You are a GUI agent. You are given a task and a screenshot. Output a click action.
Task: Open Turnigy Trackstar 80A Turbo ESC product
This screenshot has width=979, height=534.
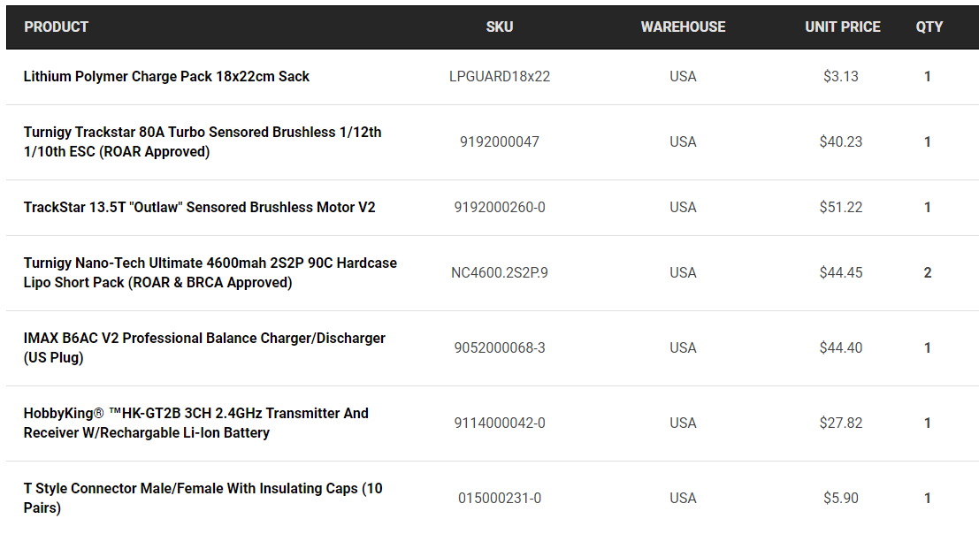tap(203, 141)
